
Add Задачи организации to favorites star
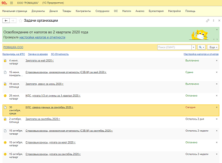click(x=20, y=20)
